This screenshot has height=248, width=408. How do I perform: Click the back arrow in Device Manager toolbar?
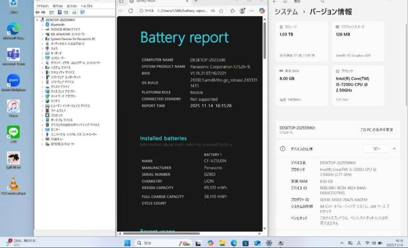[37, 12]
